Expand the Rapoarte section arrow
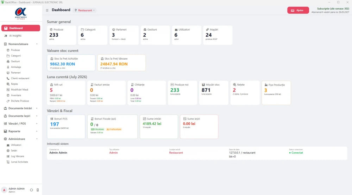Screen dimensions: 352x195 (x=37, y=131)
